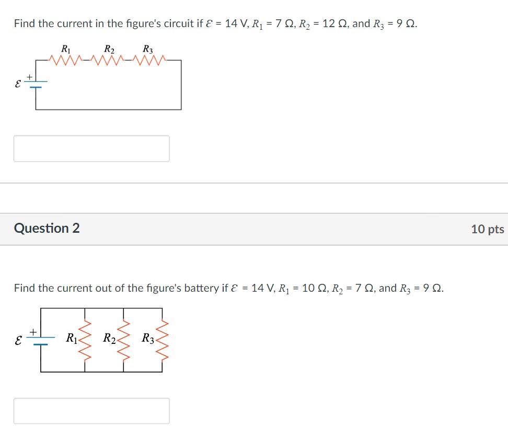
Task: Click the battery symbol in the parallel circuit
Action: pyautogui.click(x=40, y=340)
